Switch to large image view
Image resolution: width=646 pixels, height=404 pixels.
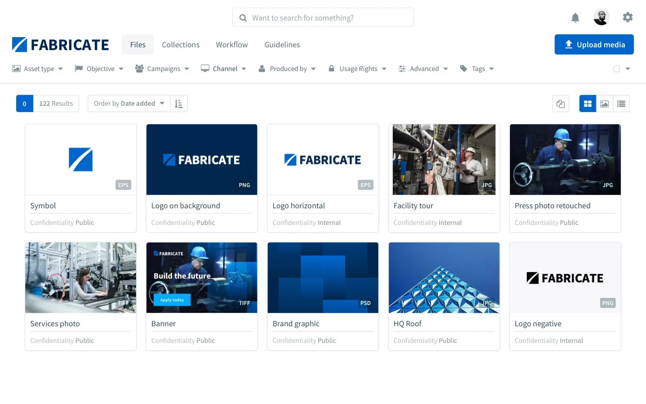click(604, 104)
